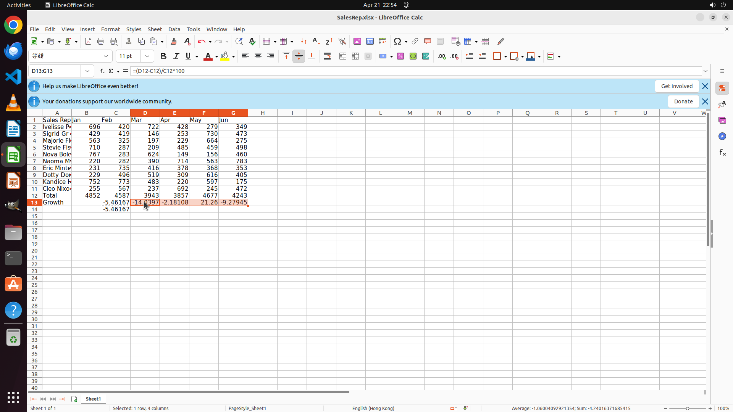Click the zoom slider handle in the status bar
Screen dimensions: 733x412
(687, 408)
